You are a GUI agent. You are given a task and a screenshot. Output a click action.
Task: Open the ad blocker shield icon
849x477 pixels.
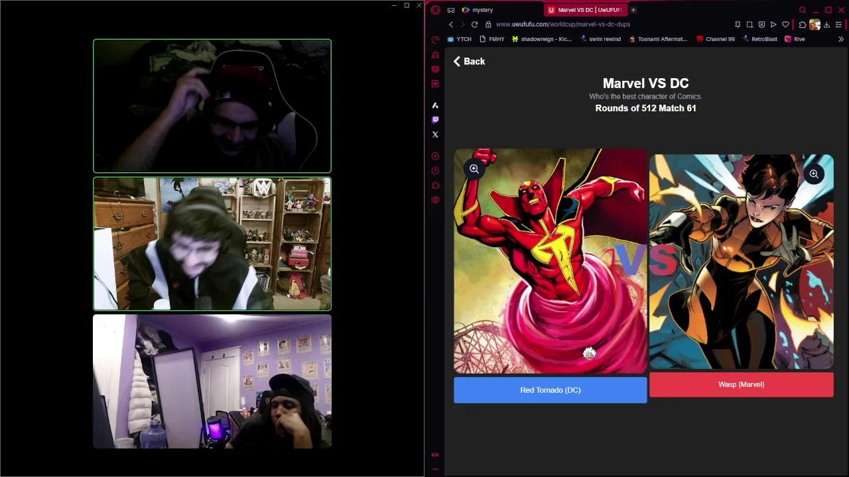tap(761, 25)
